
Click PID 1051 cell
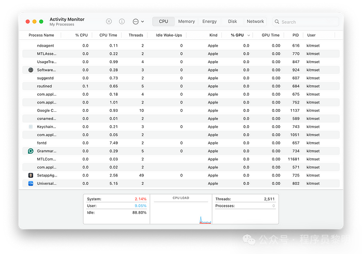pyautogui.click(x=295, y=135)
